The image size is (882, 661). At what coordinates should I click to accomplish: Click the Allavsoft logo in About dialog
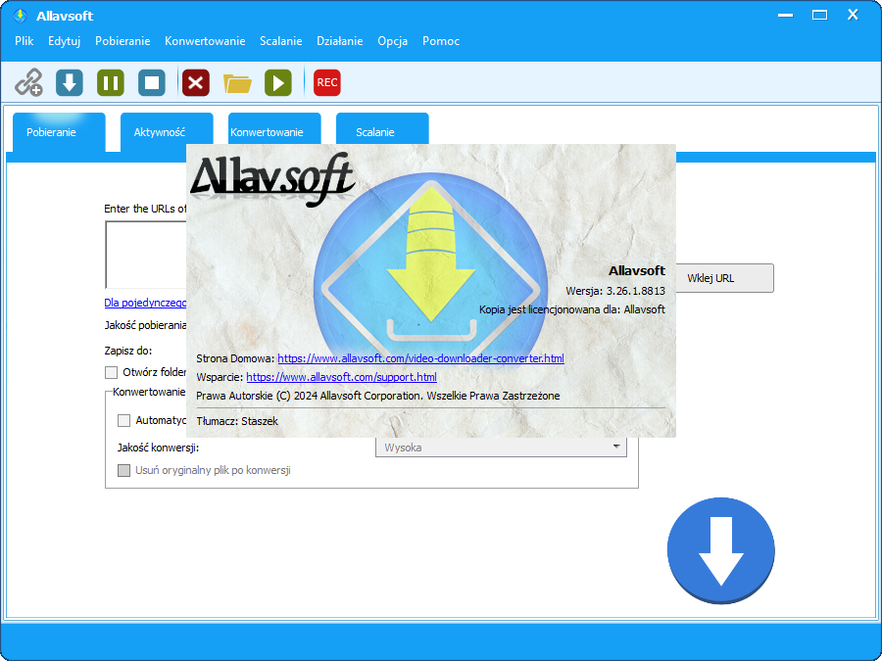[272, 179]
